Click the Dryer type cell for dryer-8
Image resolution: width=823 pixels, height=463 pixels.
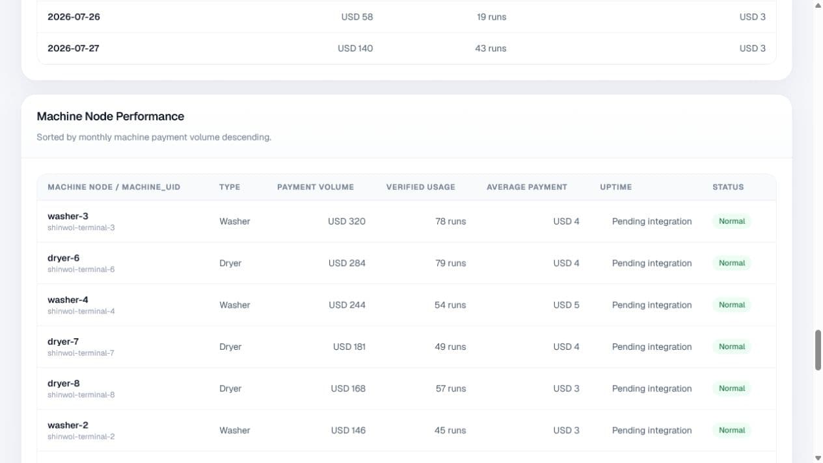pos(230,388)
